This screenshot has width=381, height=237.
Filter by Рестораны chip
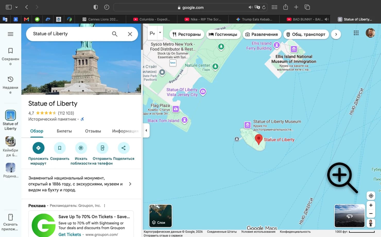point(187,34)
